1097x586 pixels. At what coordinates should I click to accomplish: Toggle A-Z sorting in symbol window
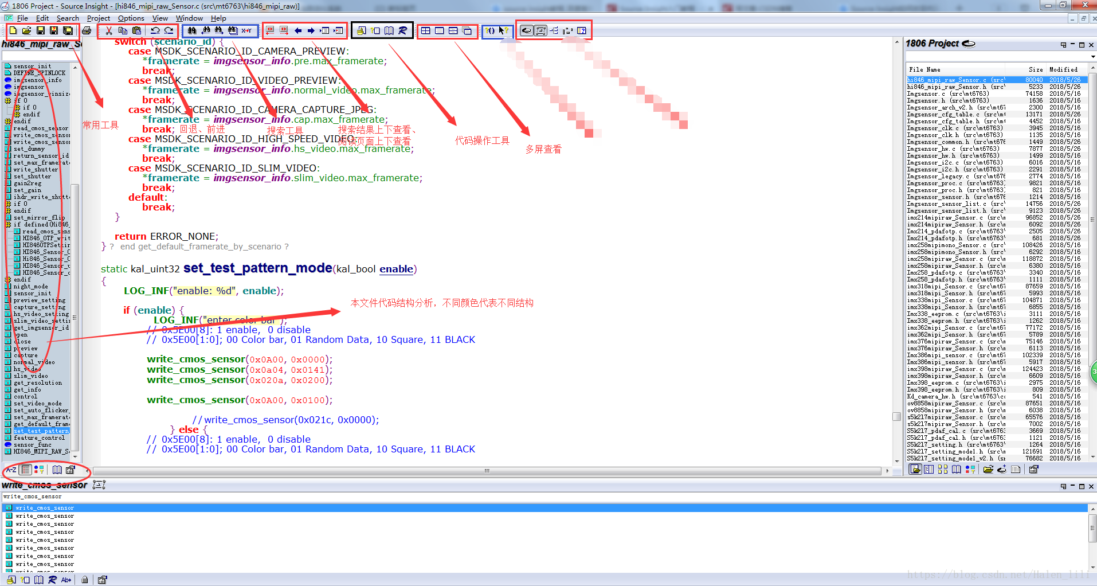tap(11, 470)
